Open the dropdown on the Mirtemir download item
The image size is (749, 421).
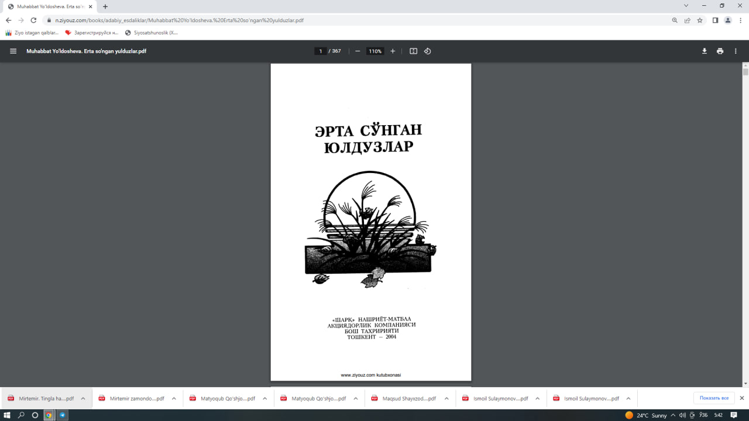(83, 398)
